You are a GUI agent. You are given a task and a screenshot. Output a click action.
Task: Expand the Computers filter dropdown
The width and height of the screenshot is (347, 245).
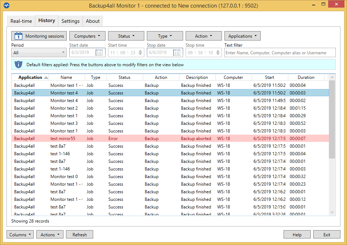click(87, 36)
